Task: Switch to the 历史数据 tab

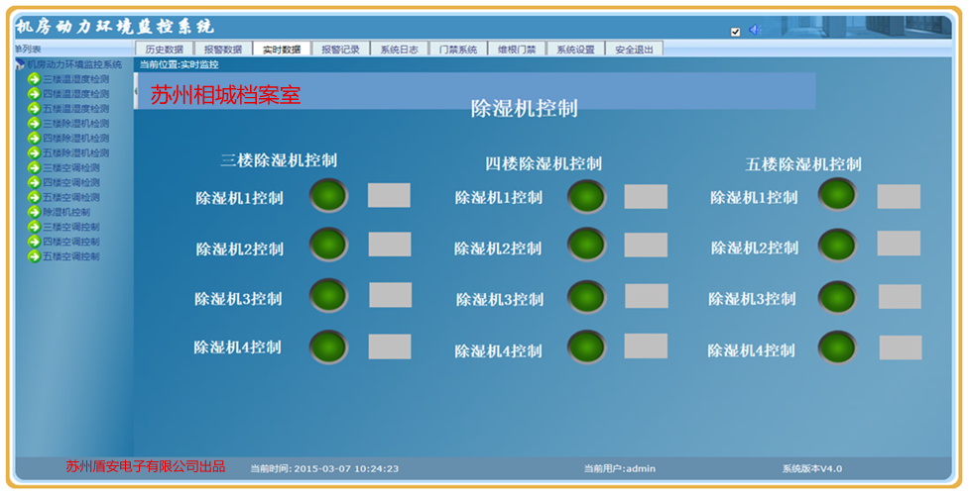Action: click(164, 49)
